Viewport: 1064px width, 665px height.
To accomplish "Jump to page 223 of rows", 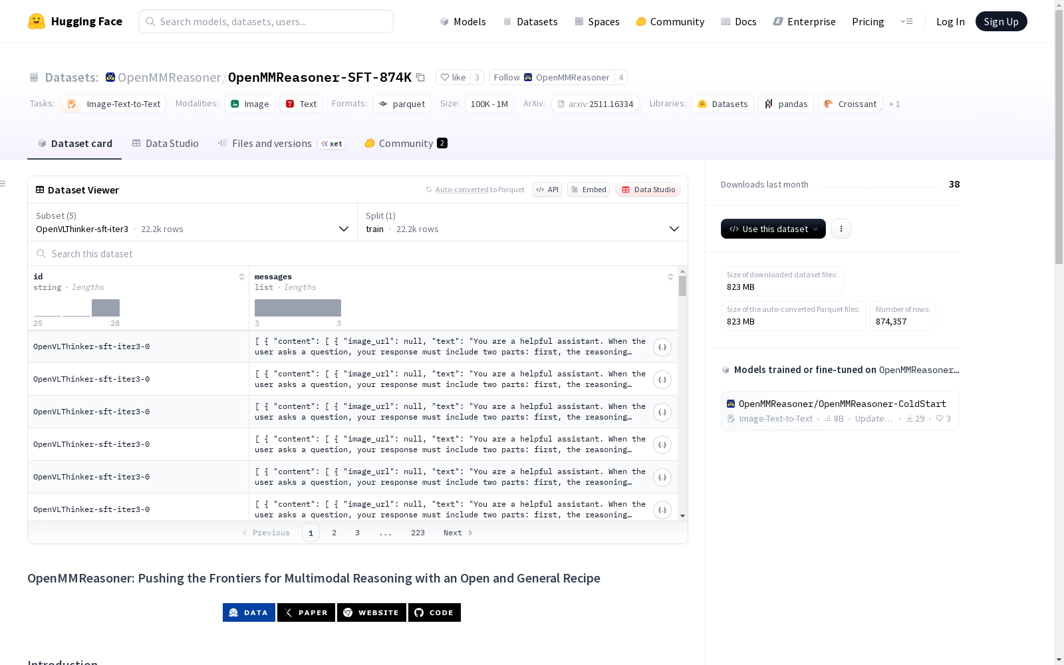I will 418,533.
